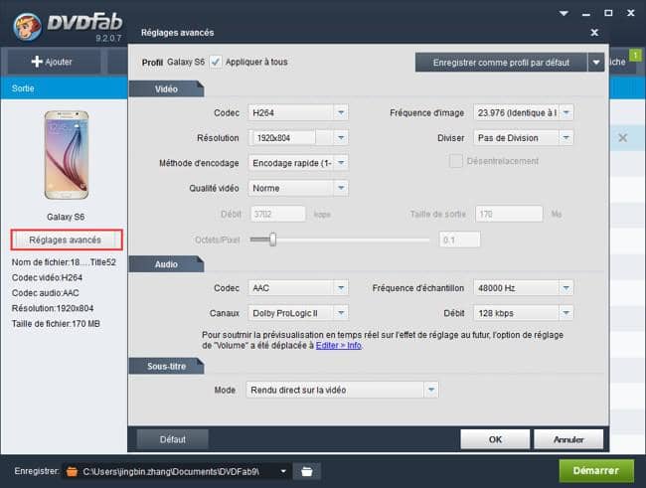Click the DVDFab mascot logo icon
The height and width of the screenshot is (488, 646).
(28, 27)
